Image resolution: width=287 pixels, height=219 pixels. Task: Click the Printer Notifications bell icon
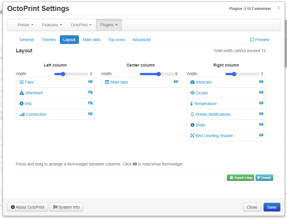coord(192,114)
